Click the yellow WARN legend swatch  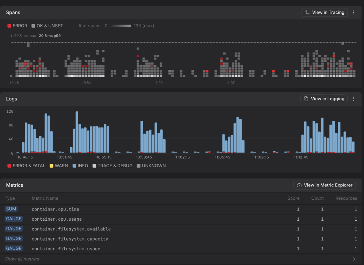[x=52, y=166]
